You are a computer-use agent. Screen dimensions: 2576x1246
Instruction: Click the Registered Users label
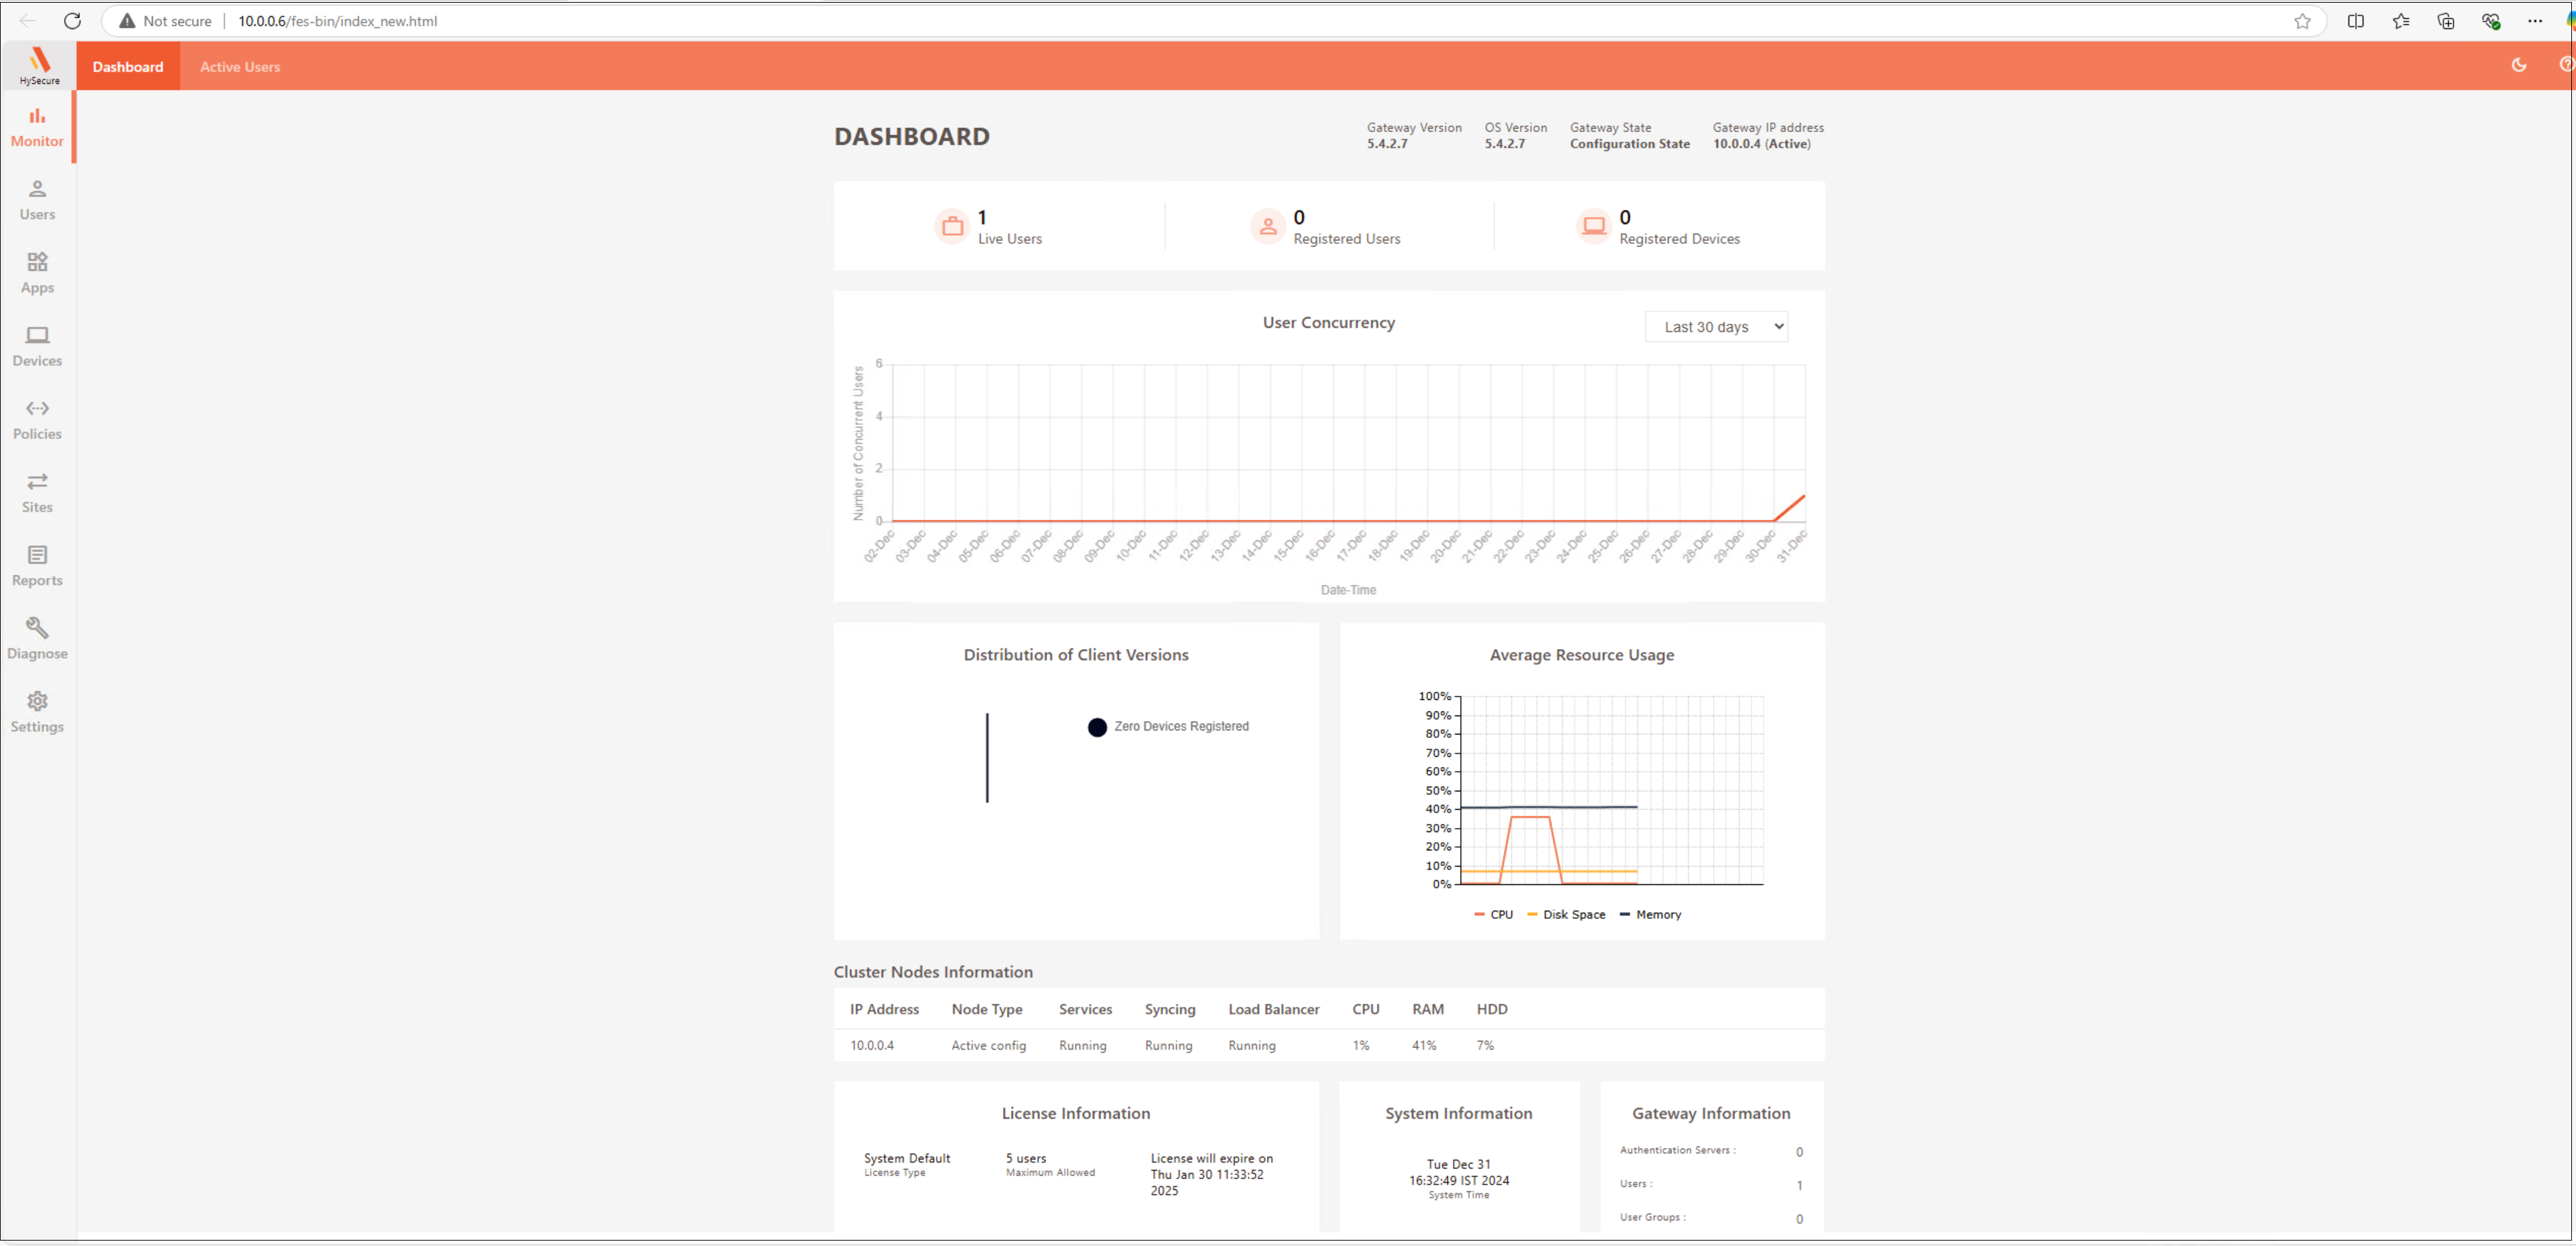click(1346, 239)
